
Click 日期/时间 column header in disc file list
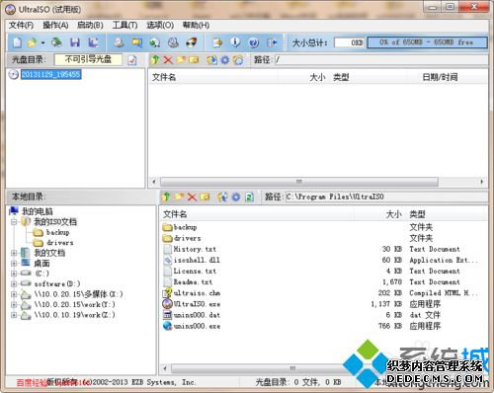point(440,77)
